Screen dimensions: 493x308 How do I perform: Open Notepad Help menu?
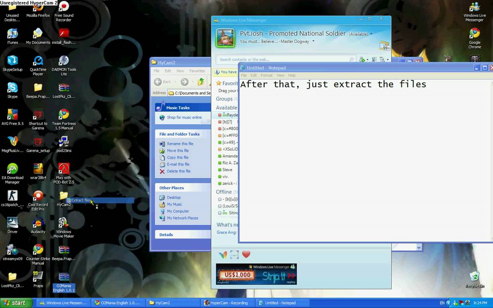292,75
